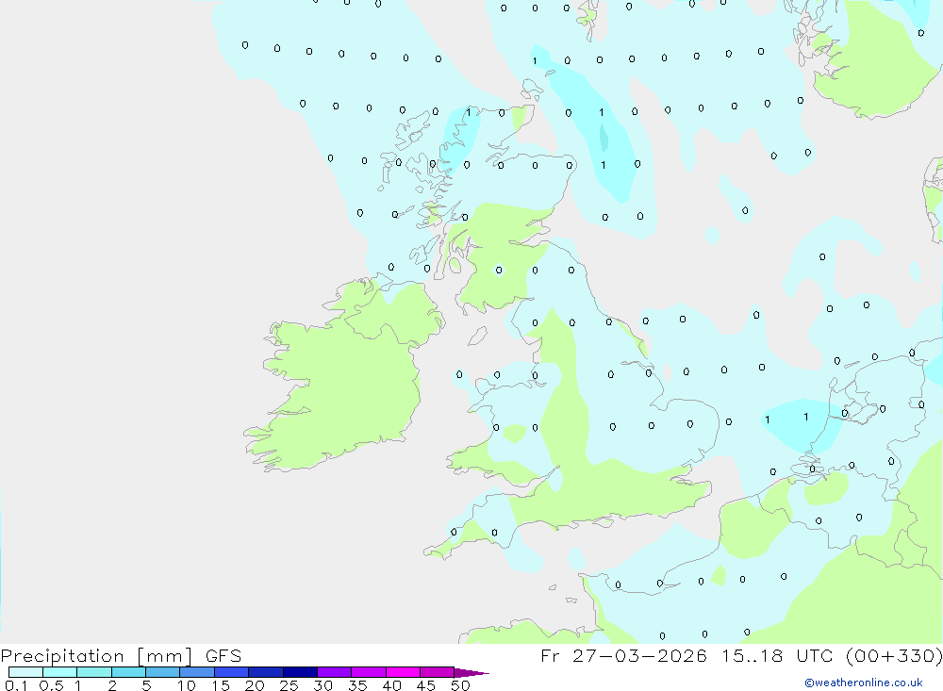Click the 0.5–1 mm light cyan legend swatch

tap(60, 672)
